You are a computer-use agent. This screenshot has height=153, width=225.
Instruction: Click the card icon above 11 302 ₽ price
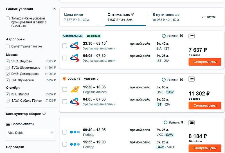pyautogui.click(x=192, y=79)
